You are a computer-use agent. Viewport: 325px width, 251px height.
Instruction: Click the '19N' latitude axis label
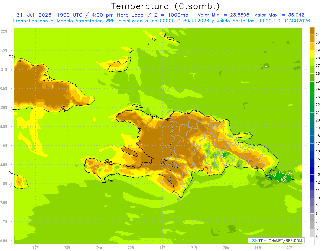point(4,146)
